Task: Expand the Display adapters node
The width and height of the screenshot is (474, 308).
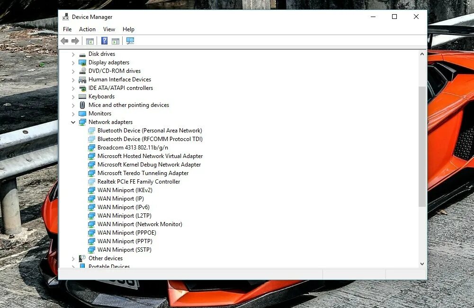Action: coord(73,63)
